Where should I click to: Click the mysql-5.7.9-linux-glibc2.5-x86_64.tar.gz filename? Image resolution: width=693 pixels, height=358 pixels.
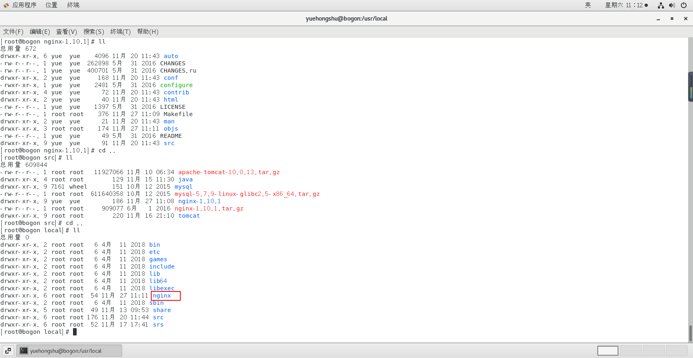[x=247, y=194]
